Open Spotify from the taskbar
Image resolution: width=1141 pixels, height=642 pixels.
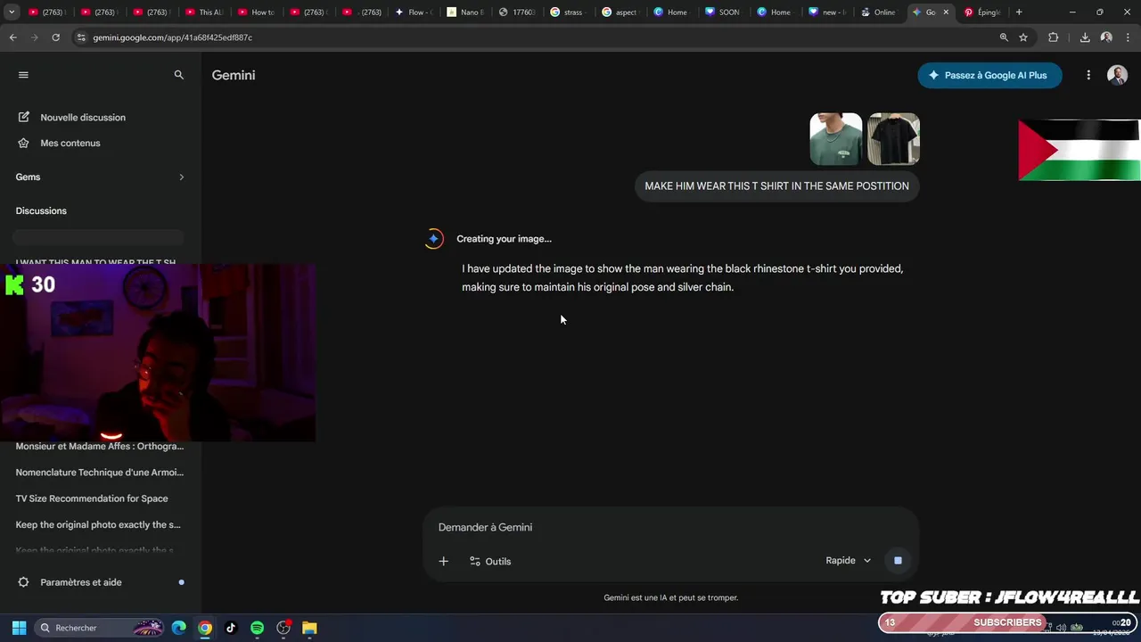(257, 628)
